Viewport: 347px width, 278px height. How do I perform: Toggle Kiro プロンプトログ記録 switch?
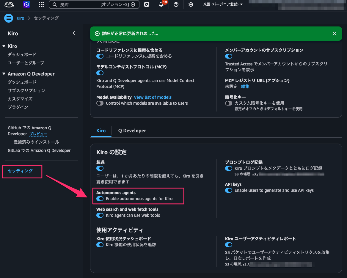pos(229,168)
